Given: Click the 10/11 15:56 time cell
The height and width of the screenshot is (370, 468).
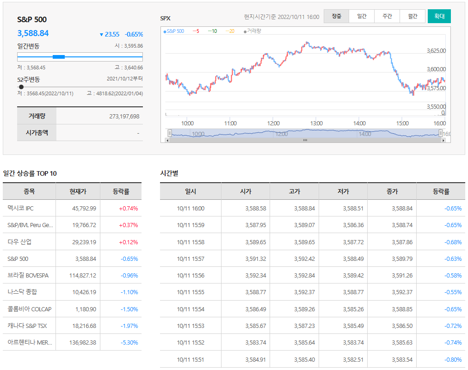Looking at the screenshot, I should pos(191,275).
